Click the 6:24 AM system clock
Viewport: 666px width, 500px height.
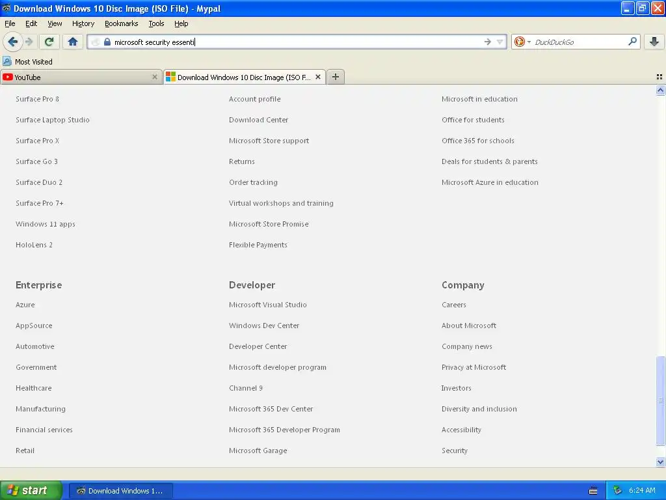pyautogui.click(x=642, y=490)
